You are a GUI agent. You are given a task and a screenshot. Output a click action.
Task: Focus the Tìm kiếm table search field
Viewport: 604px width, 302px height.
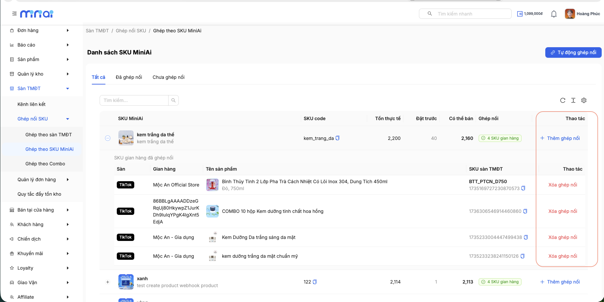[x=134, y=100]
